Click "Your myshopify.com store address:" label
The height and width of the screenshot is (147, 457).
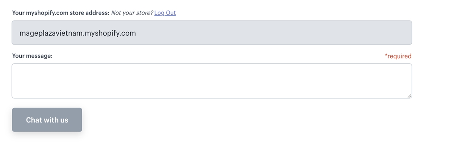[61, 13]
